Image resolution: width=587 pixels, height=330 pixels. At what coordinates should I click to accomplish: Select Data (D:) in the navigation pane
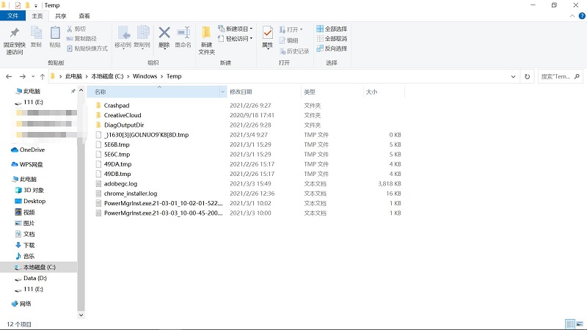pyautogui.click(x=35, y=278)
